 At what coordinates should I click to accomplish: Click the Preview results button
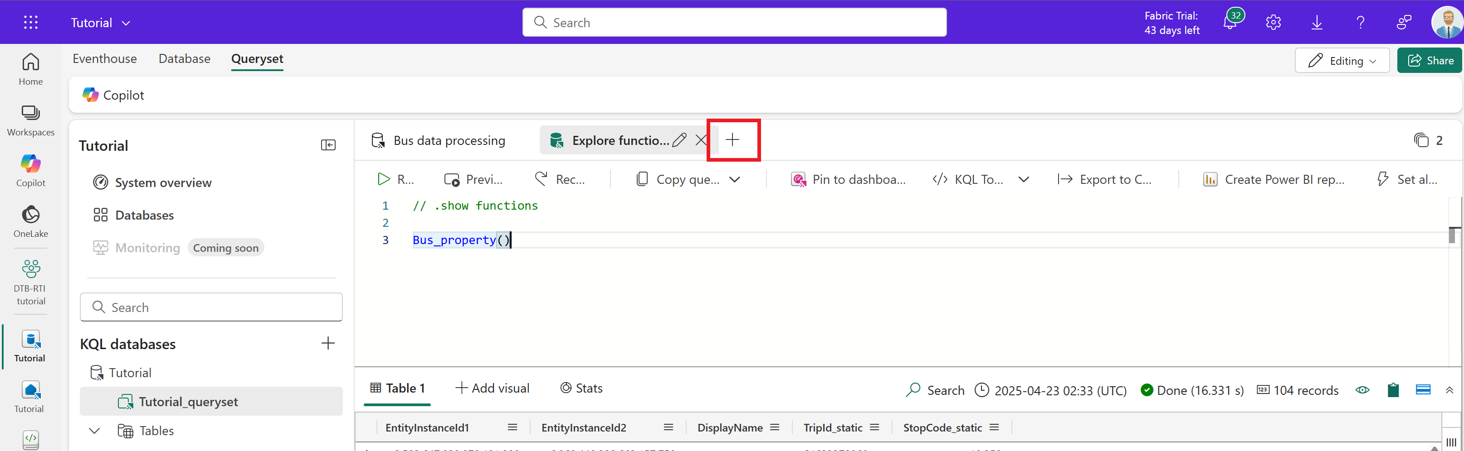pyautogui.click(x=473, y=179)
